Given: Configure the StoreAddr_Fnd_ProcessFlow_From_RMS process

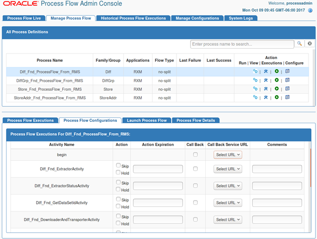Looking at the screenshot, I should point(287,97).
